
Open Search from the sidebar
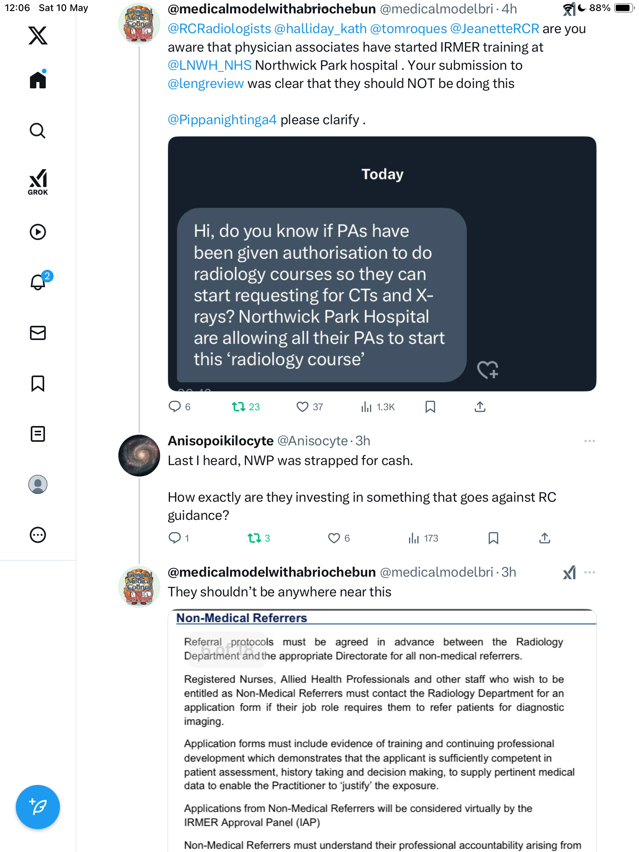coord(38,131)
